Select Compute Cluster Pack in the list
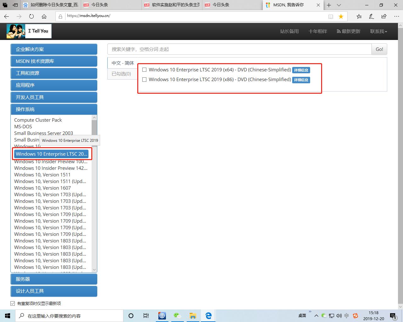Image resolution: width=403 pixels, height=322 pixels. click(x=38, y=120)
